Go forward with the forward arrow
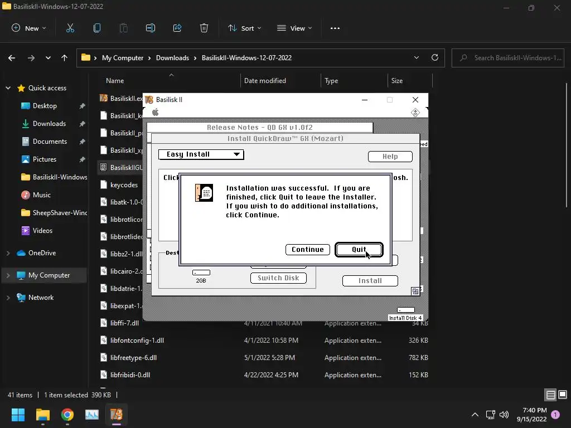This screenshot has height=428, width=571. (31, 58)
